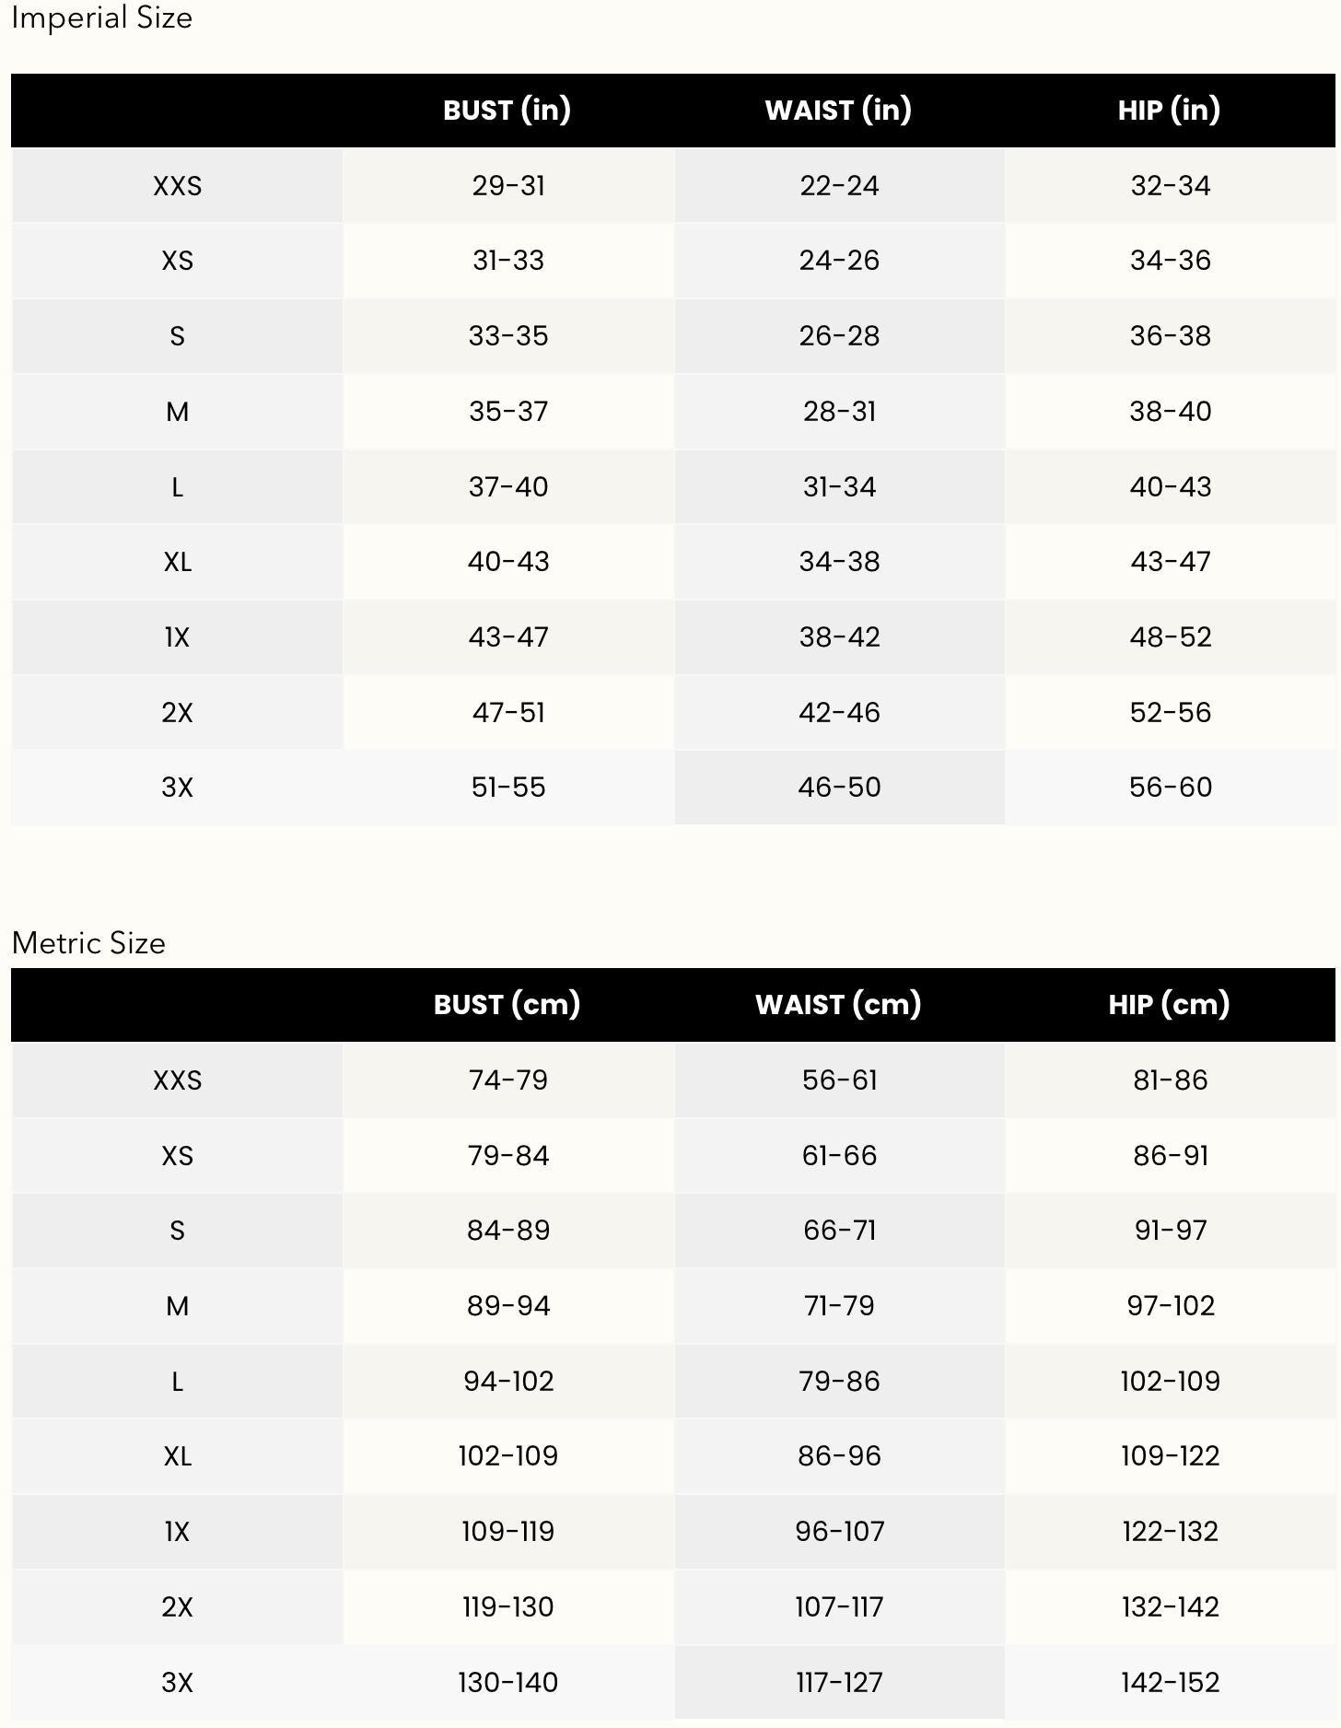Viewport: 1341px width, 1728px height.
Task: Click the metric hip value 109-122
Action: [1171, 1456]
